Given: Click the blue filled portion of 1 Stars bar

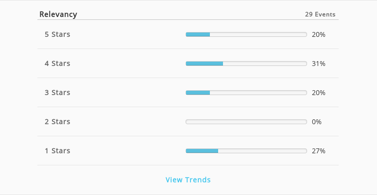Looking at the screenshot, I should coord(202,151).
